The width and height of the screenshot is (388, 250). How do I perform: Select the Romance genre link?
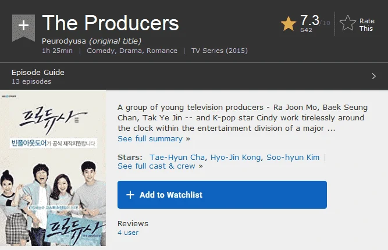click(162, 51)
